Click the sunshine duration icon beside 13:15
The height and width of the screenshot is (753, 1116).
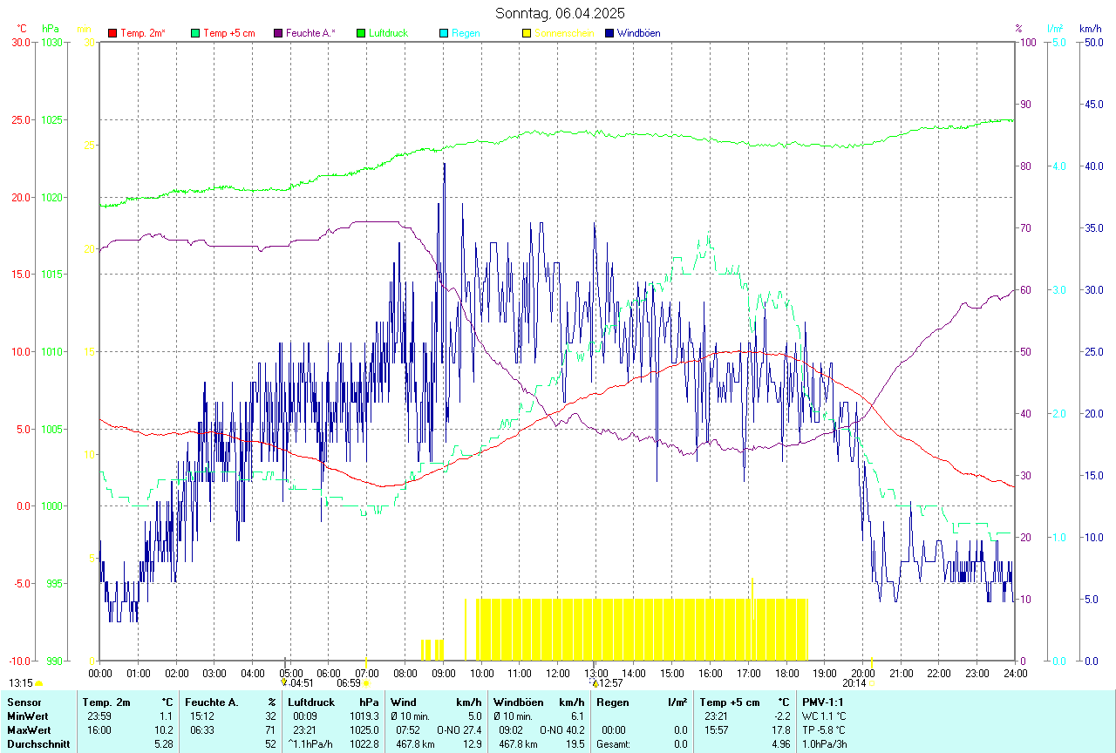coord(38,684)
